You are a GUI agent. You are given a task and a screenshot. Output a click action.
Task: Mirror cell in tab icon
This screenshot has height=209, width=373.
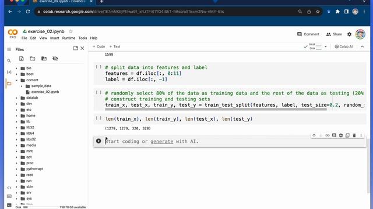click(x=347, y=135)
